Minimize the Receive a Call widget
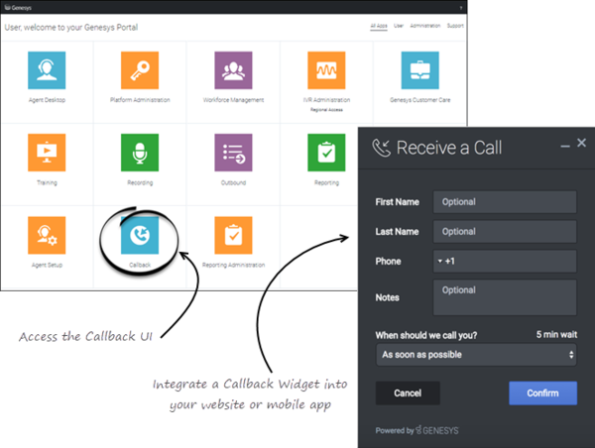 (565, 147)
